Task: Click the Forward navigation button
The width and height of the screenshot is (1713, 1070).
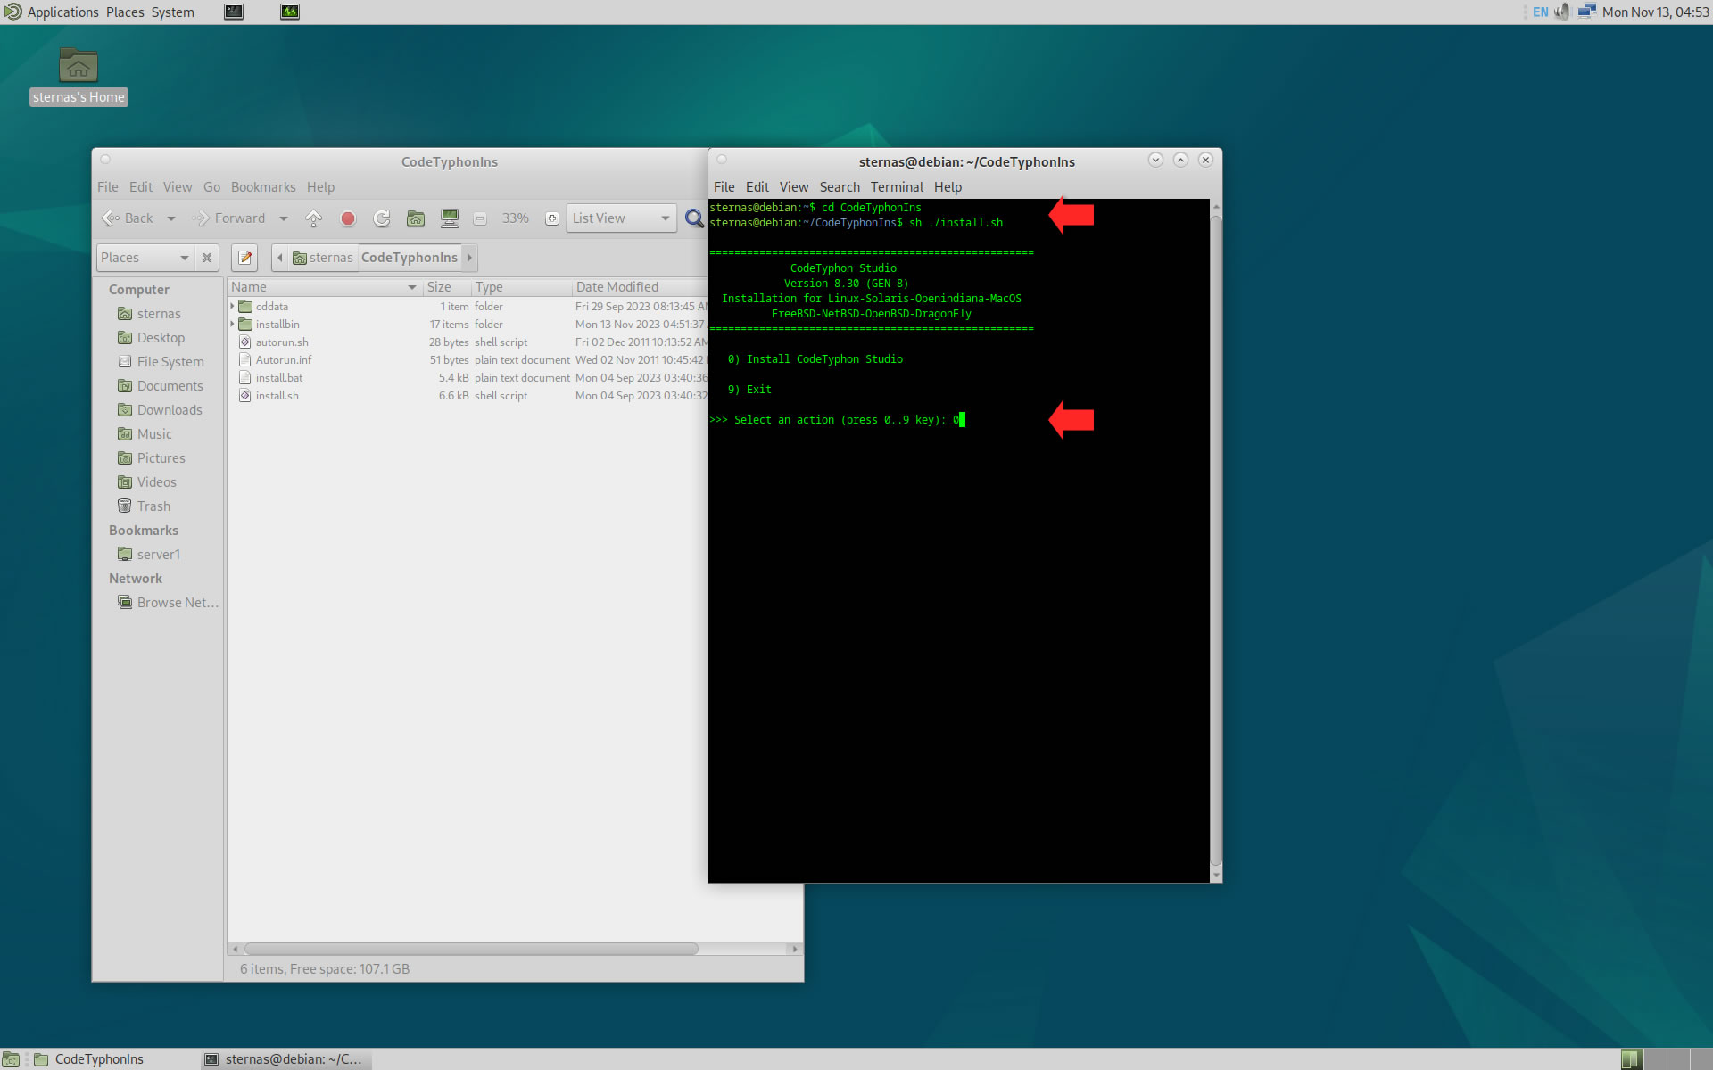Action: (229, 218)
